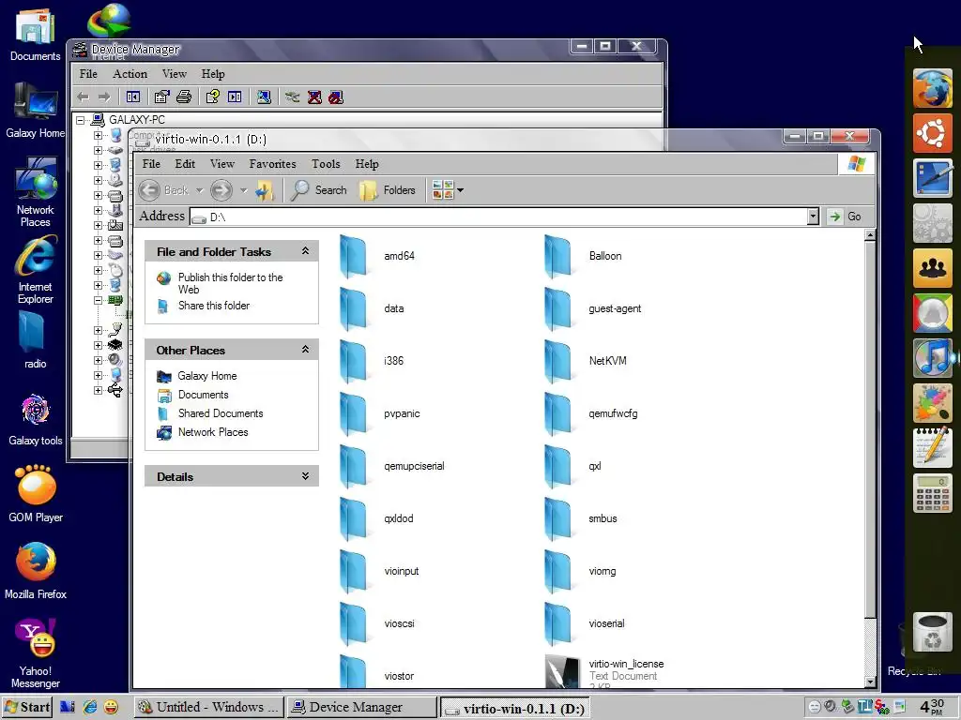Switch to Untitled - Windows taskbar button
Screen dimensions: 961x720
tap(208, 707)
